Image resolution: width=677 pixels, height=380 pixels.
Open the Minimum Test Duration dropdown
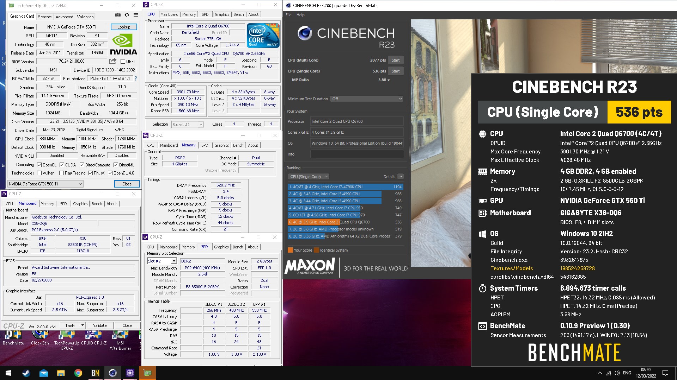coord(367,99)
